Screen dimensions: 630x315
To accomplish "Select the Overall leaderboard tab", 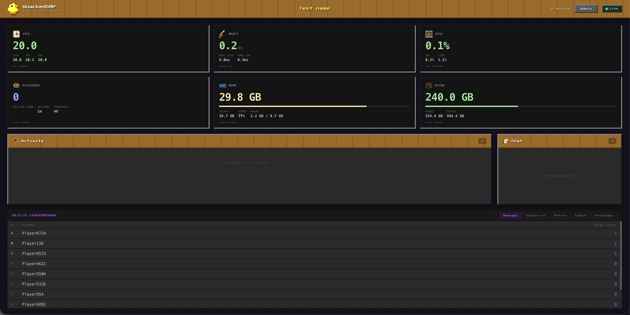I will [510, 216].
